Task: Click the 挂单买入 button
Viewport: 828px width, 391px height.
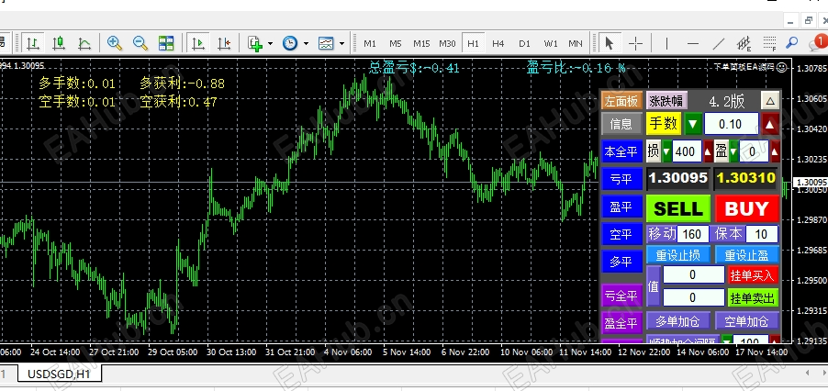Action: click(x=753, y=274)
